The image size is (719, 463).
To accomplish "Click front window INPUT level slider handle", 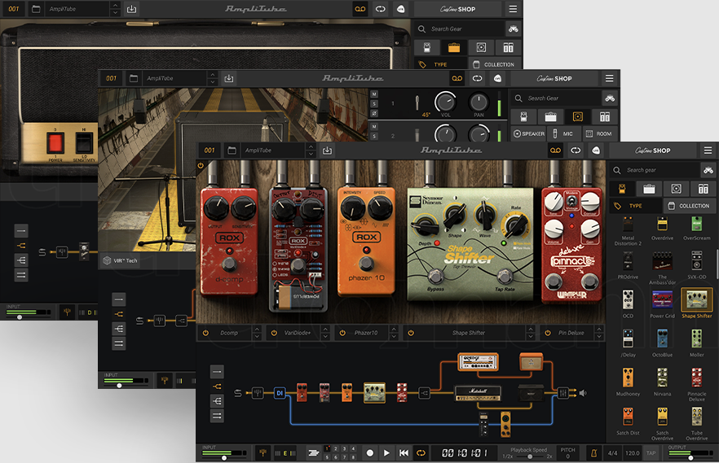I will click(223, 457).
